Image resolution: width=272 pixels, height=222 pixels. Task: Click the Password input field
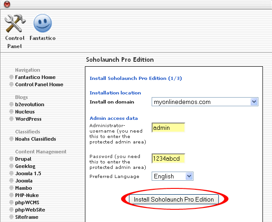[x=168, y=158]
